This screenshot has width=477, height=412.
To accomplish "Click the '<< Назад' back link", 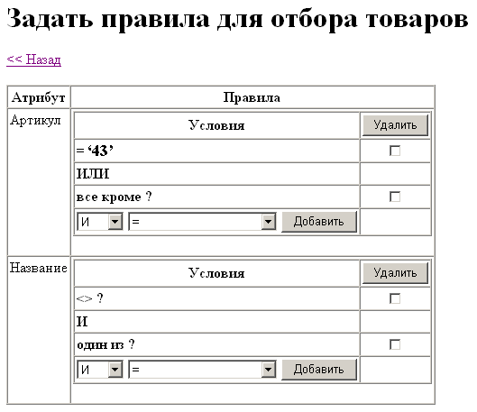I will pyautogui.click(x=33, y=59).
